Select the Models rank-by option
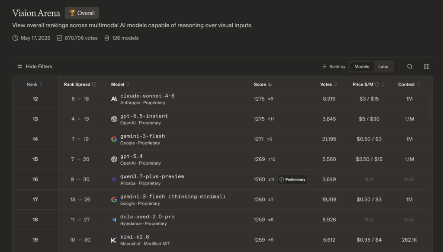443x252 pixels. click(x=362, y=67)
